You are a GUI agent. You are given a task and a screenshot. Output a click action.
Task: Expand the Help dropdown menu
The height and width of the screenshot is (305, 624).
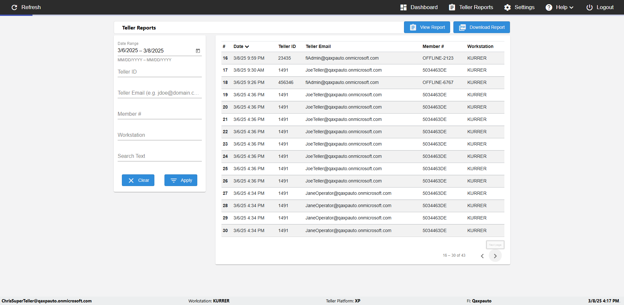(559, 7)
